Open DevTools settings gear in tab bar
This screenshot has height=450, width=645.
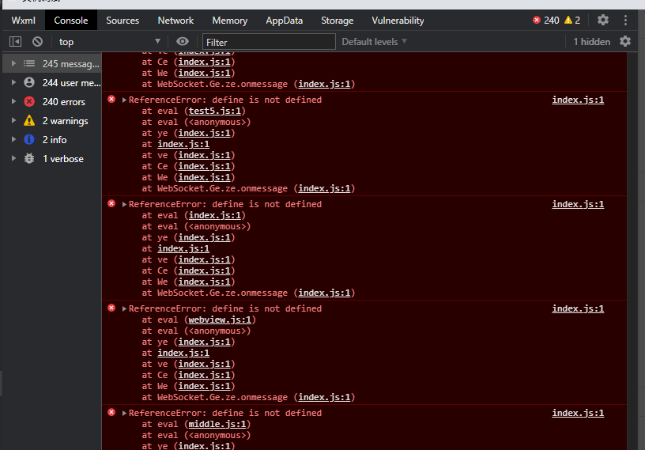[x=603, y=21]
